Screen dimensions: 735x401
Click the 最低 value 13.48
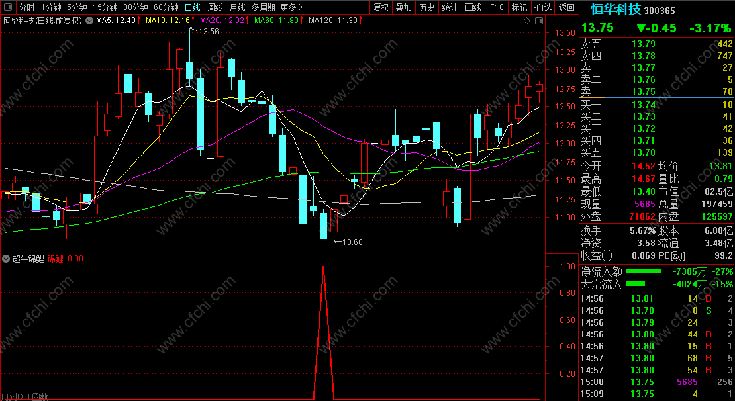click(x=644, y=192)
